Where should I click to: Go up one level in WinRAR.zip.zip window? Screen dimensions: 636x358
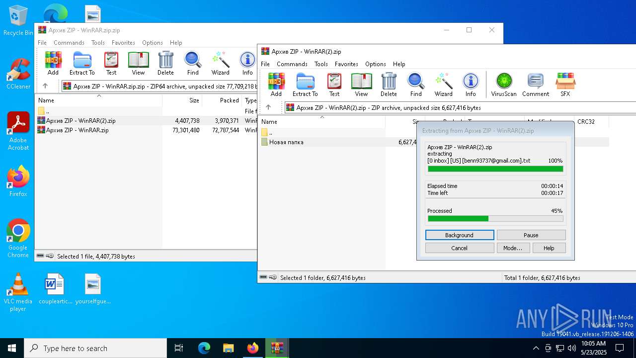coord(45,86)
